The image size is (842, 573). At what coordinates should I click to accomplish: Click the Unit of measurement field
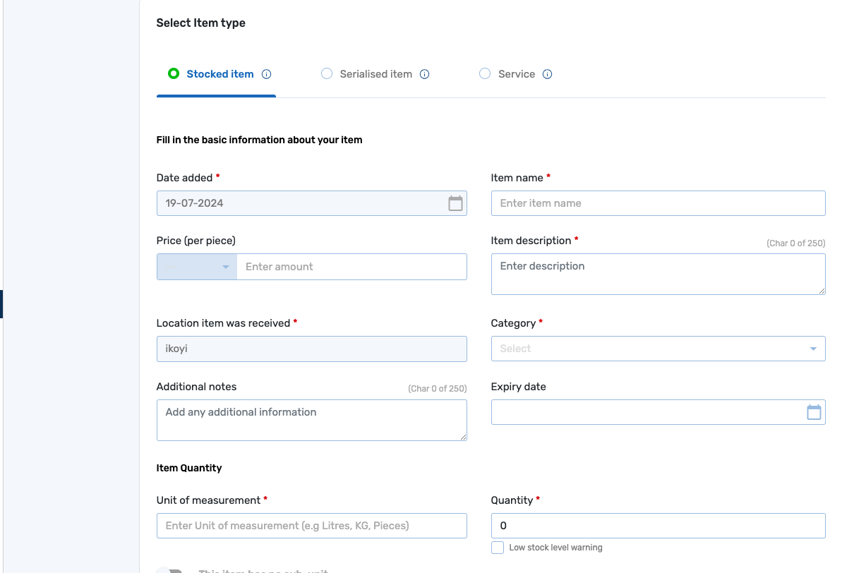(x=311, y=525)
